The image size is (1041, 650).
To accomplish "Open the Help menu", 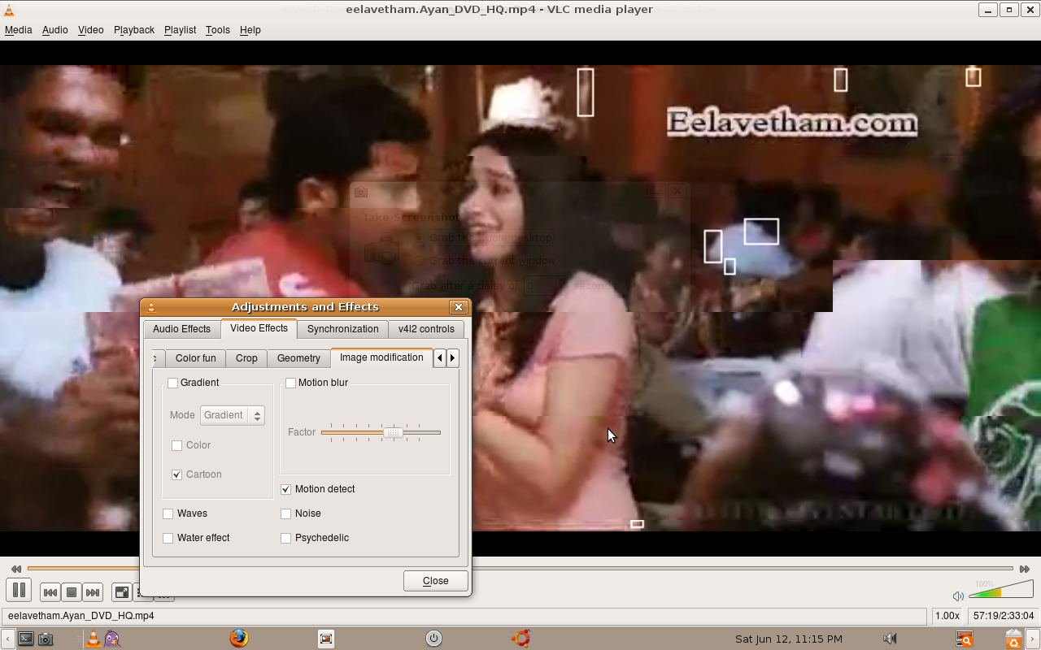I will click(250, 29).
